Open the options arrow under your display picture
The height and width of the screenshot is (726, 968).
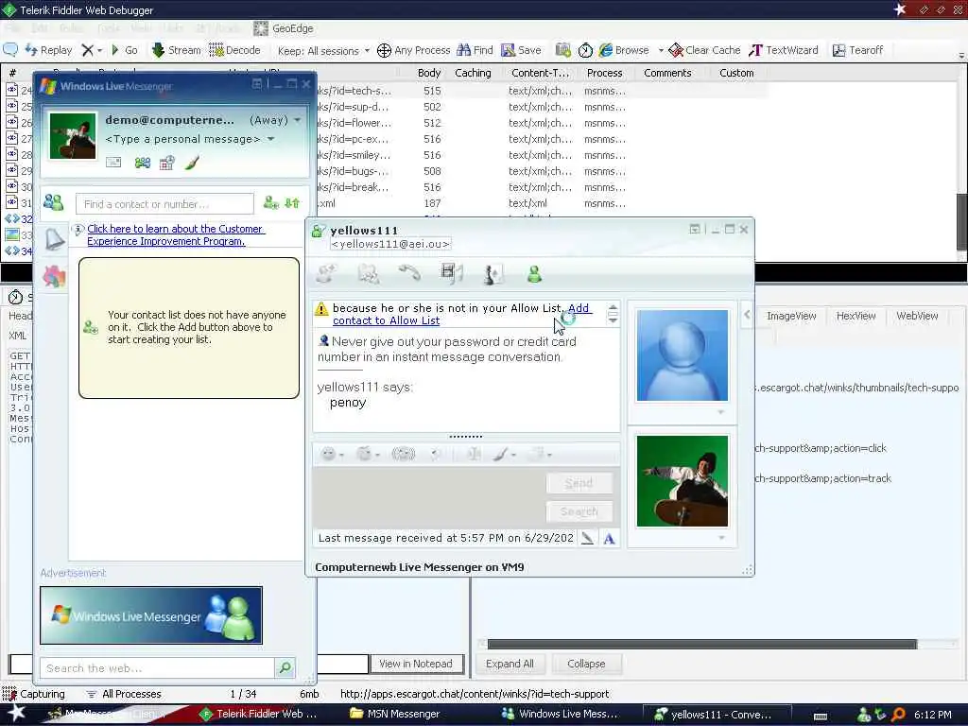720,538
